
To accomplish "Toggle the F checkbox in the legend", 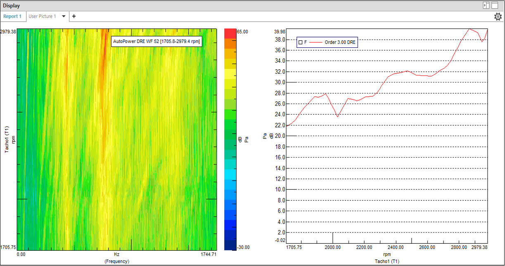I will (301, 42).
